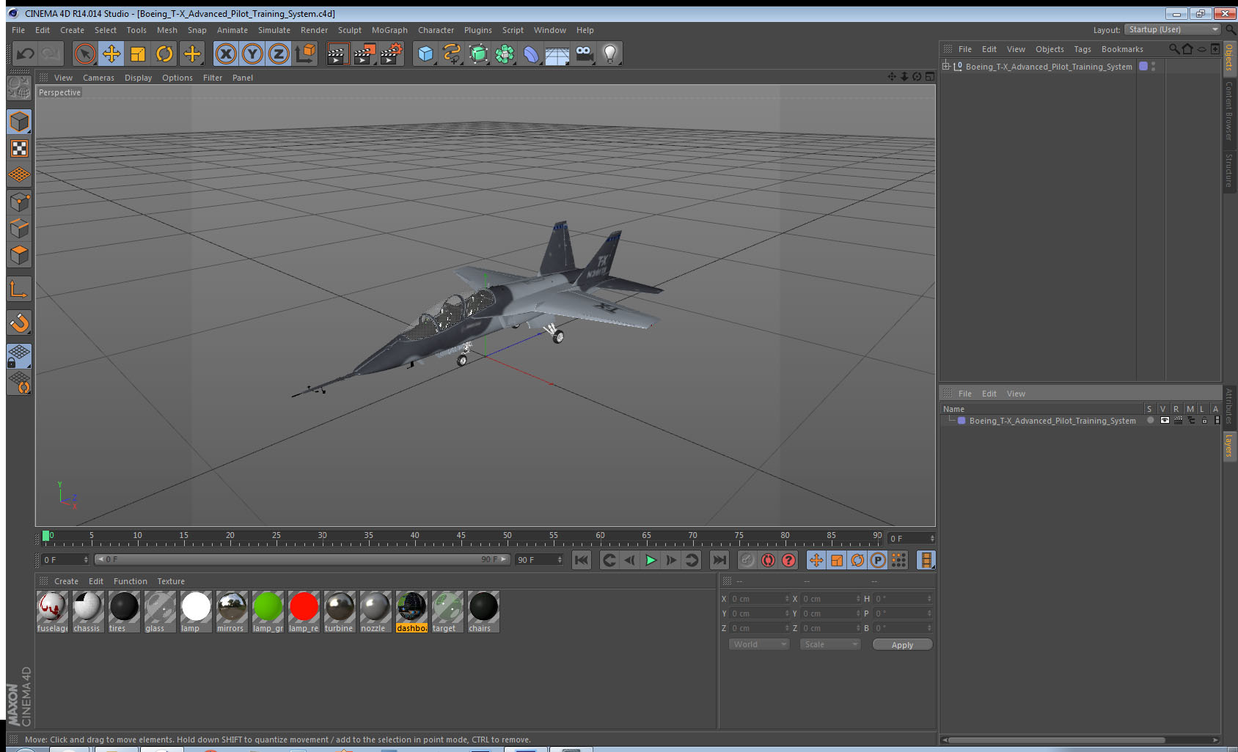Toggle Z axis lock
This screenshot has height=752, width=1238.
pos(279,54)
